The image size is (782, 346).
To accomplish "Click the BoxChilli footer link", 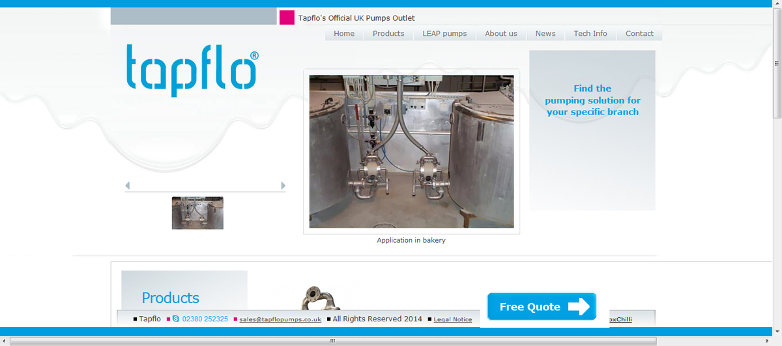I will point(620,319).
